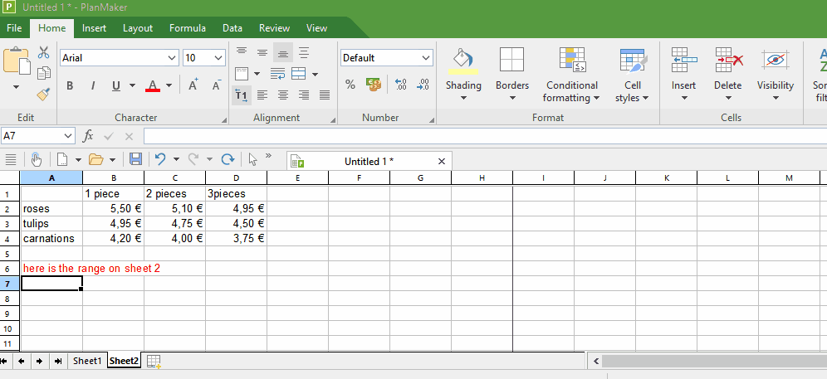Click the percent number format icon

click(x=350, y=85)
